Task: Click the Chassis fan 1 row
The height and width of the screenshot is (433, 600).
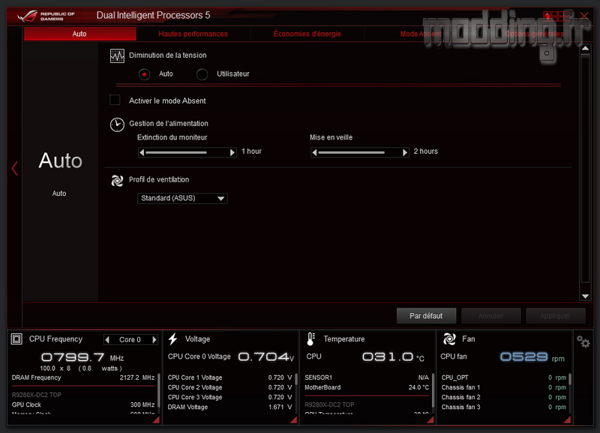Action: click(503, 387)
